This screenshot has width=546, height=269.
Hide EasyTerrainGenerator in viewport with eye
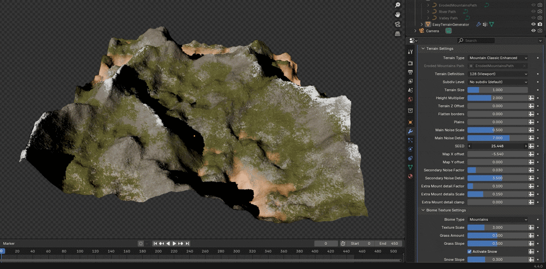point(533,25)
